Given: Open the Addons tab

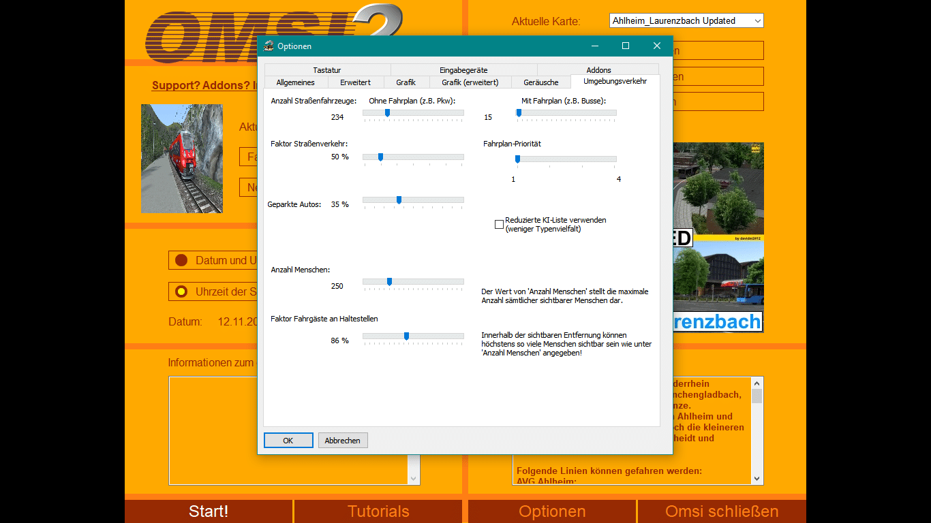Looking at the screenshot, I should pos(598,70).
